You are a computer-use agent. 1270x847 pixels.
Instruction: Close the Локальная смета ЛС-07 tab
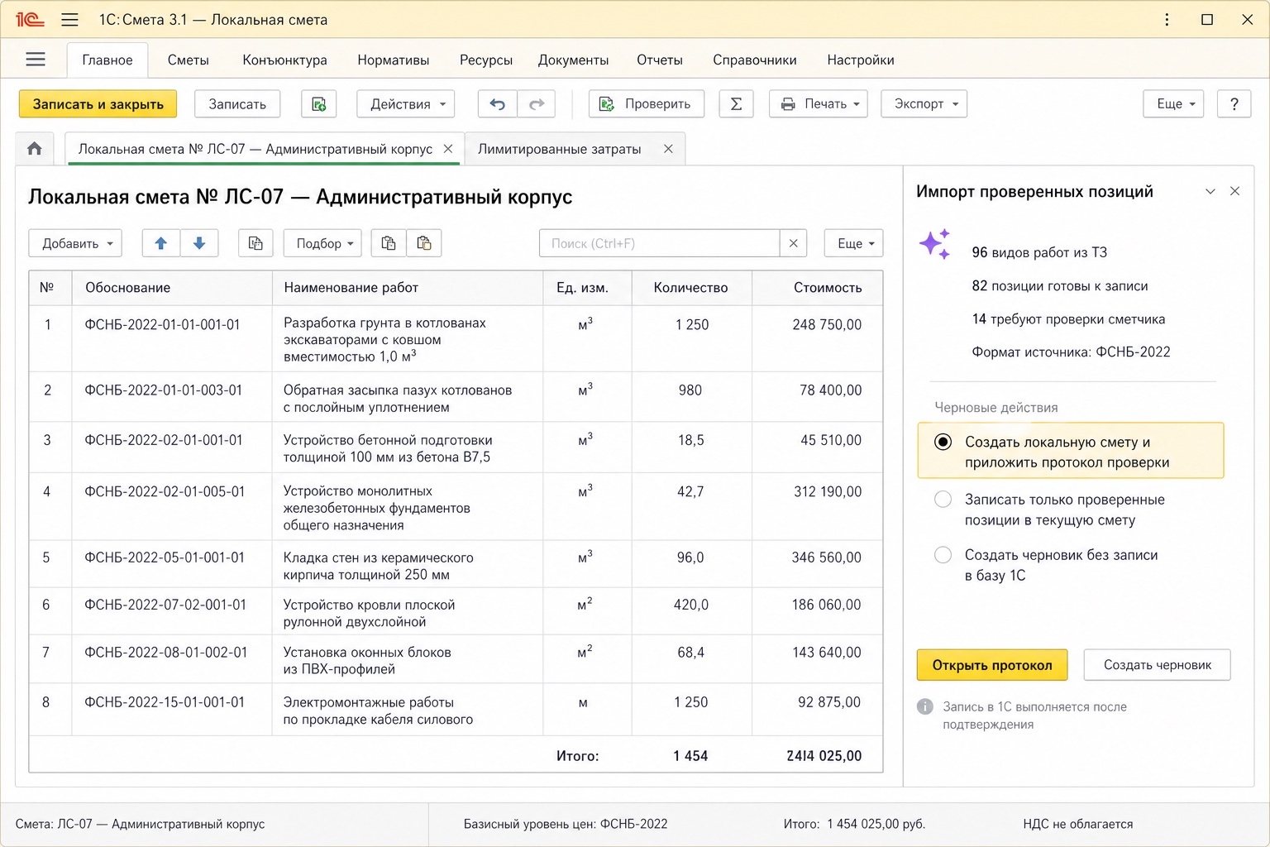[448, 149]
